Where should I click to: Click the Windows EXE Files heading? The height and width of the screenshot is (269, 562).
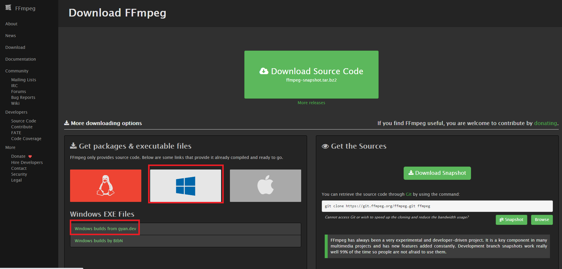tap(102, 214)
